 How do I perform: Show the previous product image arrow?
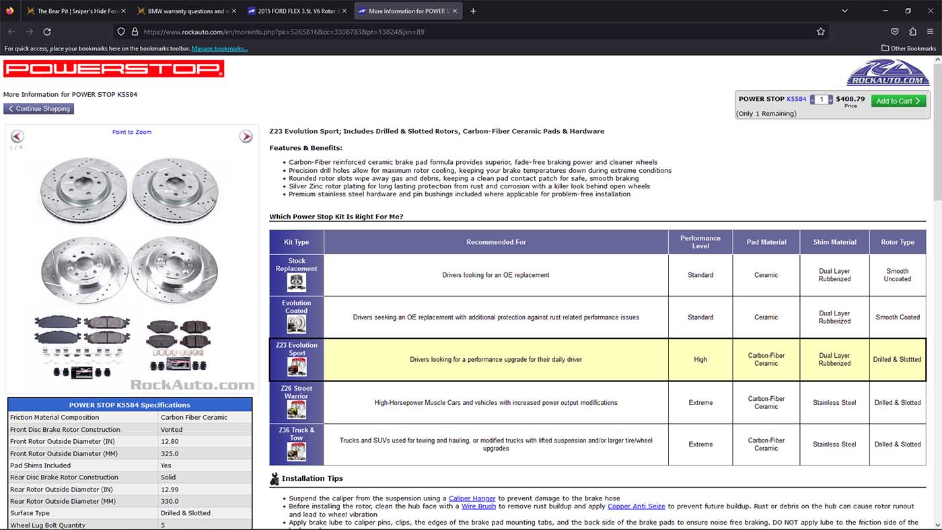(x=17, y=137)
